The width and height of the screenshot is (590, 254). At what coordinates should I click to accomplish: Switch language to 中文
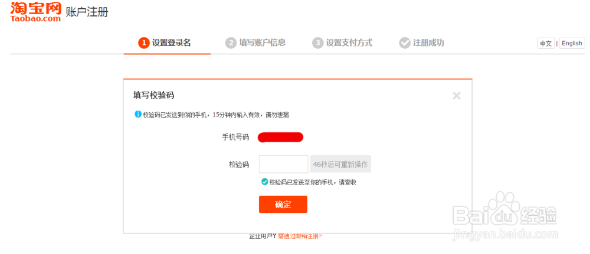point(546,44)
